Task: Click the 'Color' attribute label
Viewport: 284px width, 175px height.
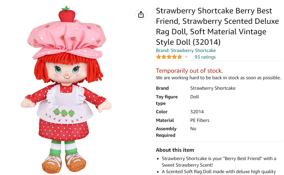Action: (162, 112)
